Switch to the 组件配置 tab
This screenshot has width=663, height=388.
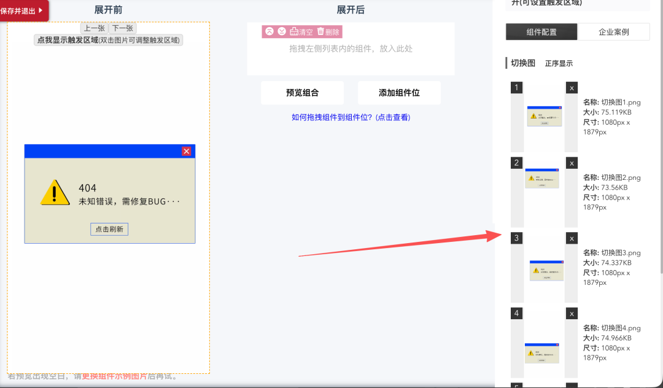(x=541, y=32)
